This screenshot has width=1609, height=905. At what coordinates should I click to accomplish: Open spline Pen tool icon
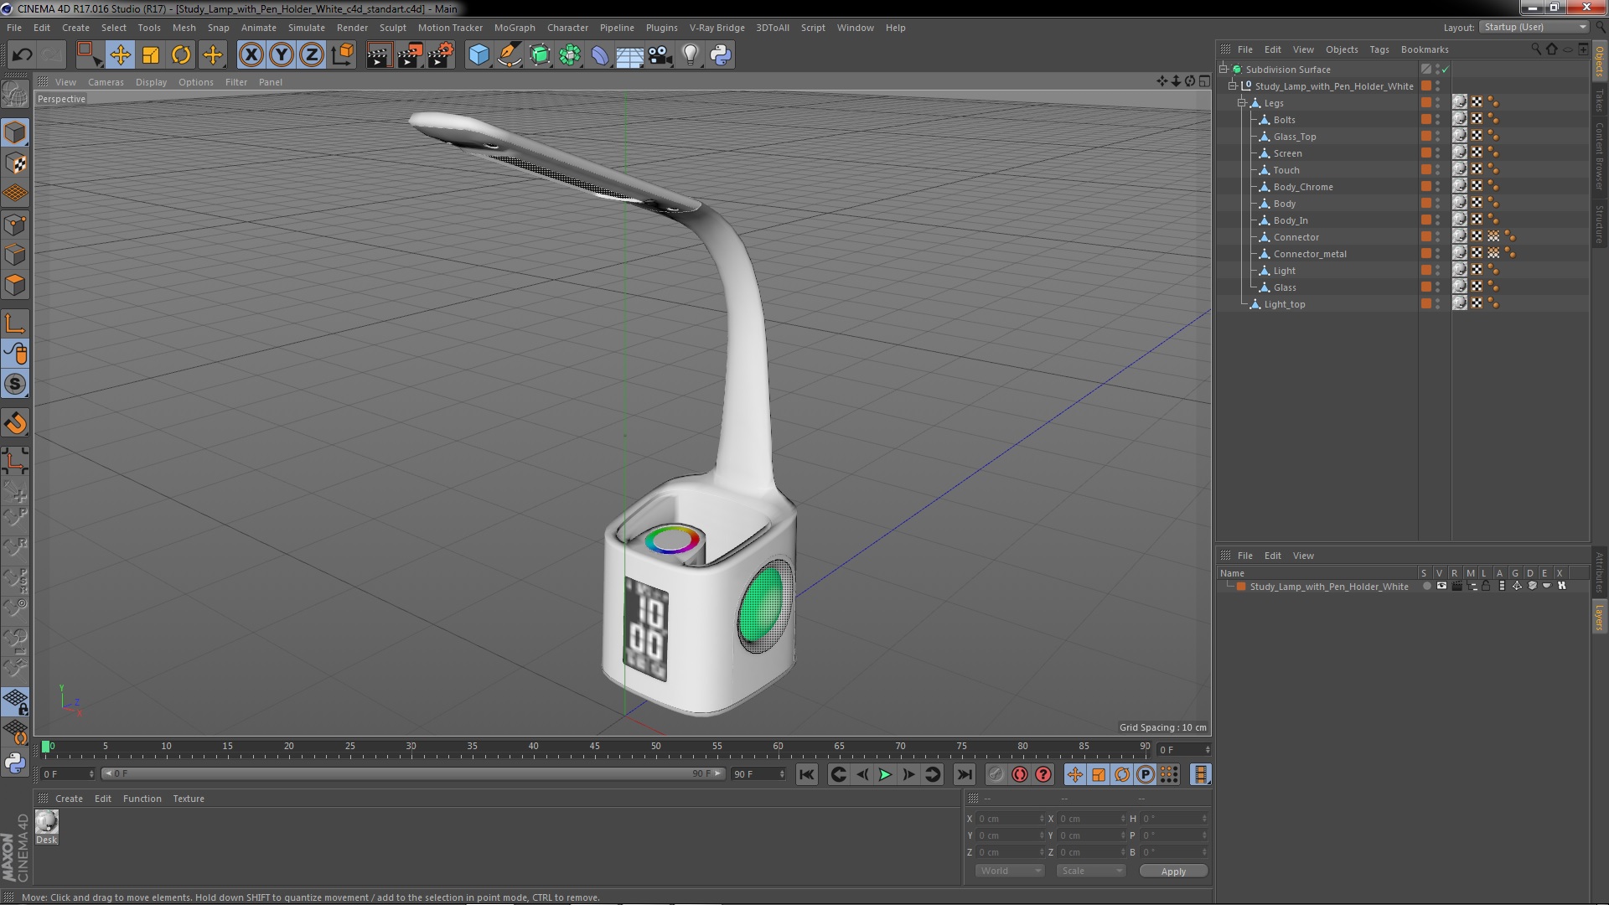pos(509,55)
